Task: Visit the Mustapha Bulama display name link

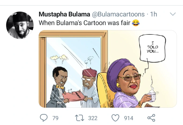Action: pos(64,14)
